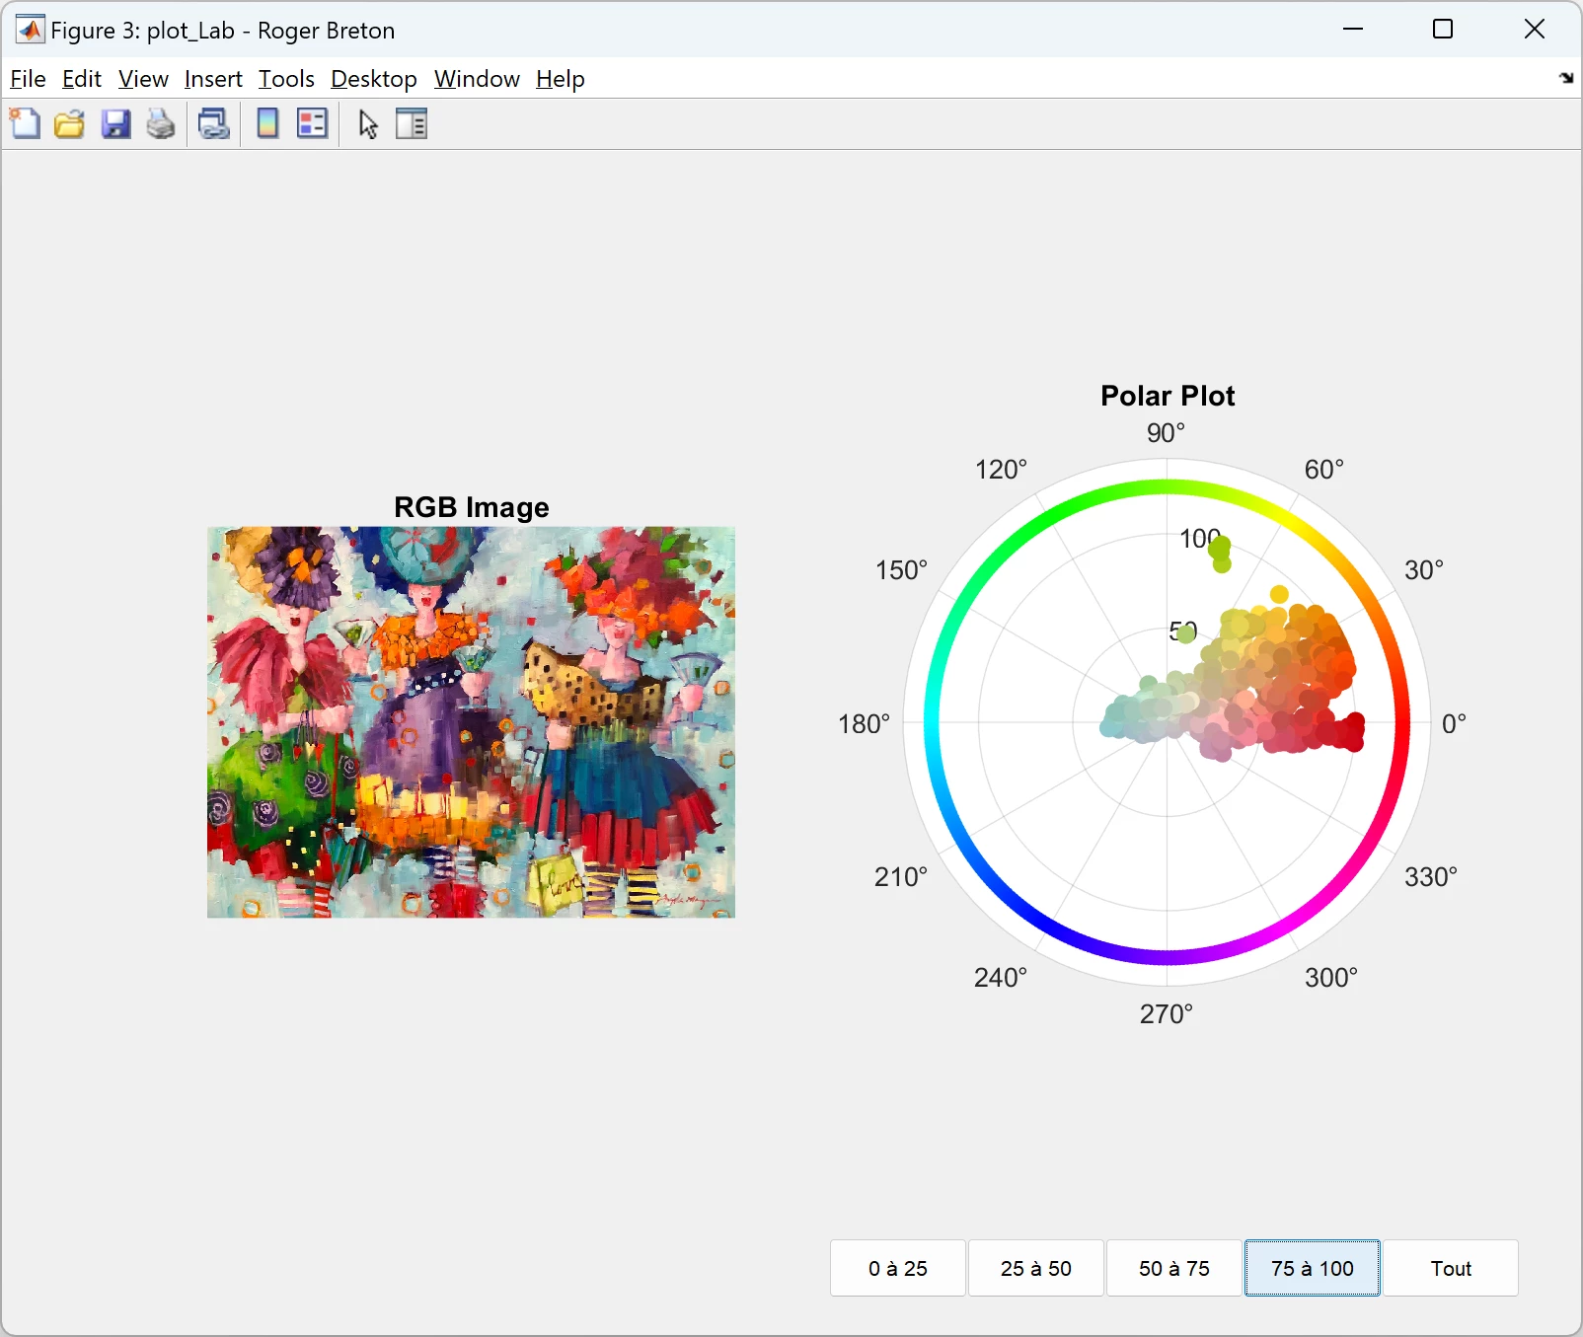Screen dimensions: 1583x1337
Task: Click the 60° angle label
Action: click(1323, 470)
